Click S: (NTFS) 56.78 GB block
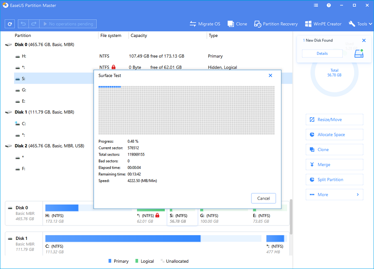Screen dimensions: 374x269 pos(182,217)
